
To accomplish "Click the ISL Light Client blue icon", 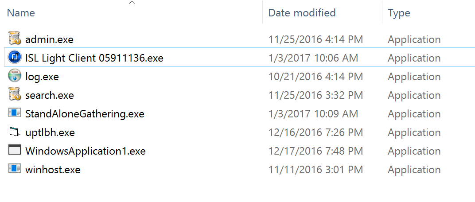I will point(15,58).
